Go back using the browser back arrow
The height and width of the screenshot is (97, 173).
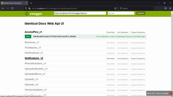point(3,8)
